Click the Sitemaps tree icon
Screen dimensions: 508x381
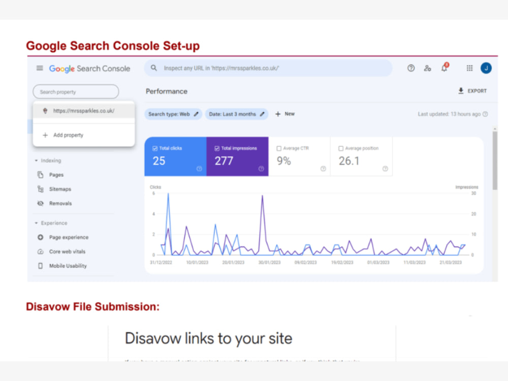click(41, 189)
